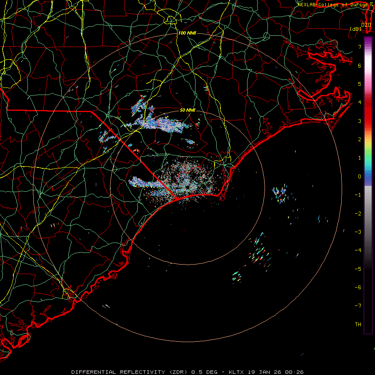
Task: Click the KLTX 19 JAN 26 00:26 timestamp
Action: (266, 372)
